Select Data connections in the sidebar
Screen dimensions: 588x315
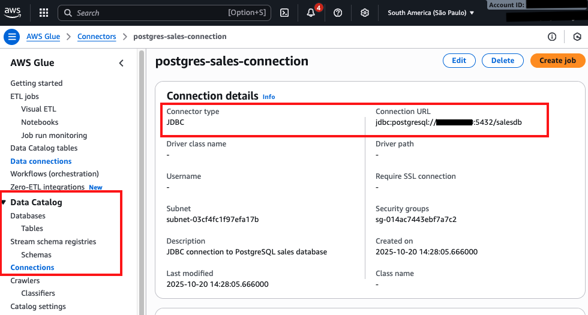coord(41,161)
